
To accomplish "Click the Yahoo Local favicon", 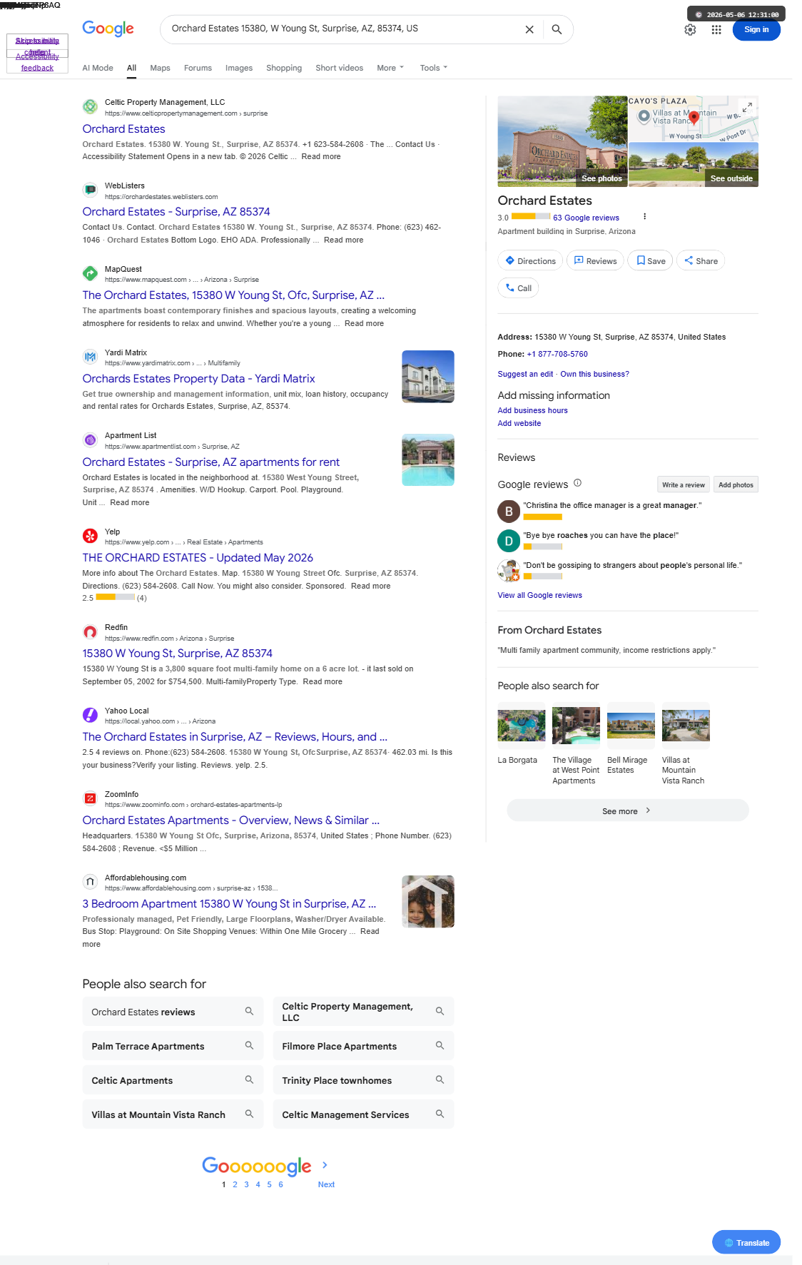I will point(90,715).
